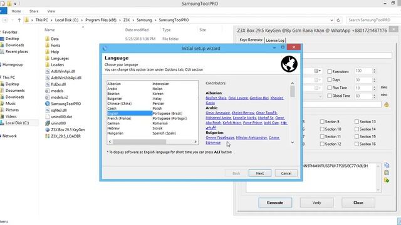
Task: Click the setup wizard title icon
Action: (105, 48)
